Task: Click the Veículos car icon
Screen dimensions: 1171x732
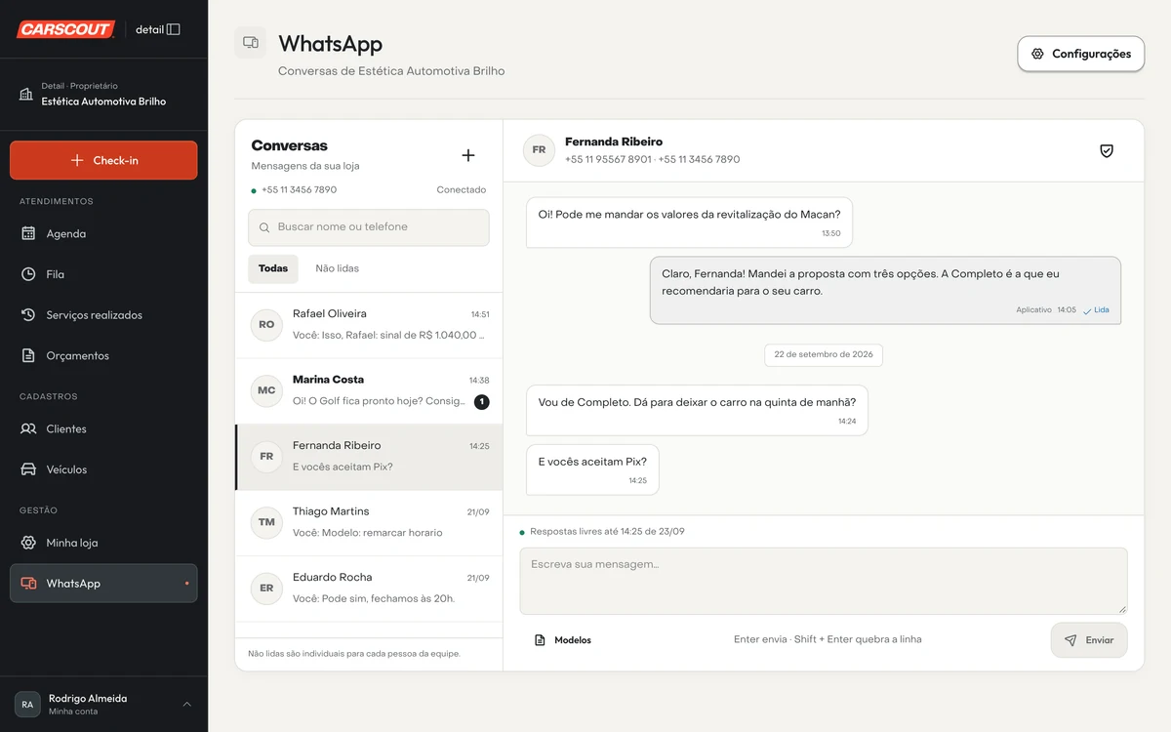Action: pyautogui.click(x=28, y=469)
